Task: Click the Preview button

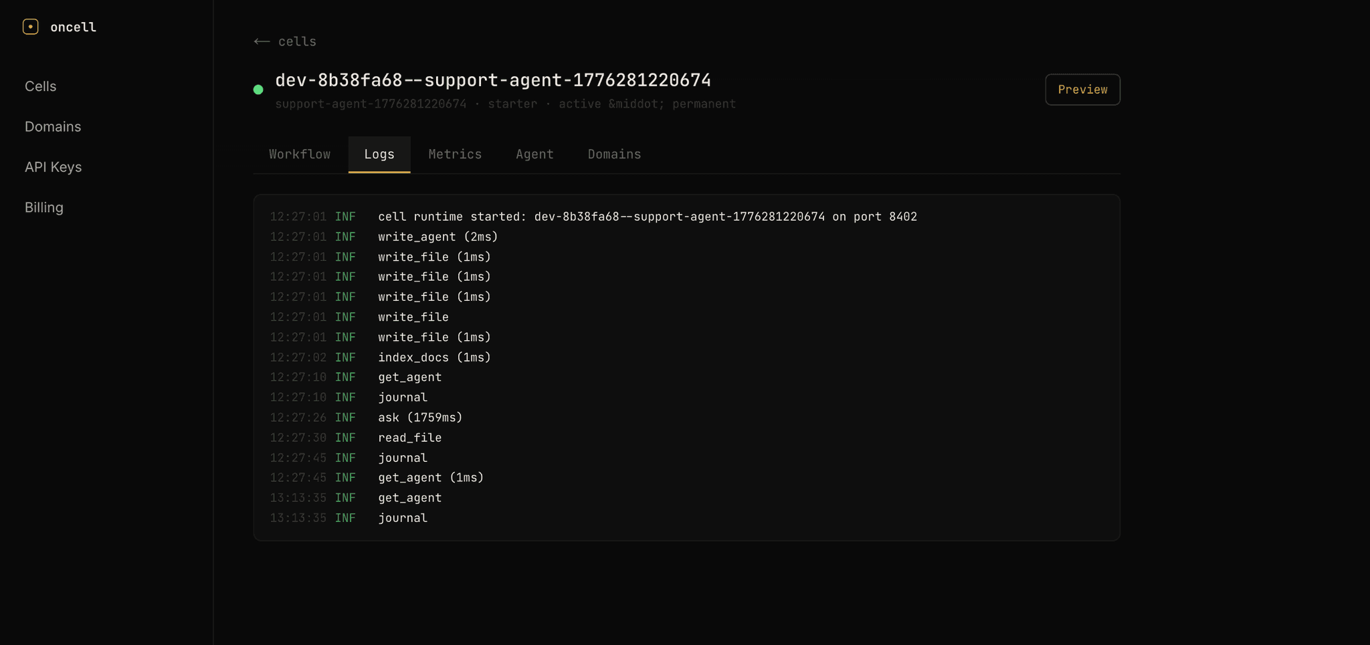Action: click(1082, 90)
